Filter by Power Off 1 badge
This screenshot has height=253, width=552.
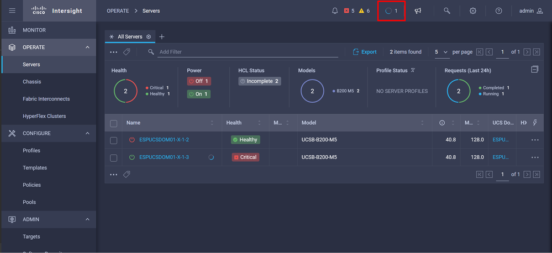point(199,81)
